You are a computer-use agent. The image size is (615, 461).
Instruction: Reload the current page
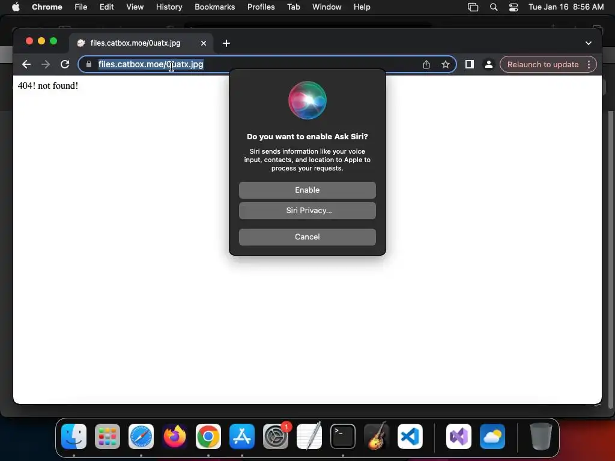[65, 64]
